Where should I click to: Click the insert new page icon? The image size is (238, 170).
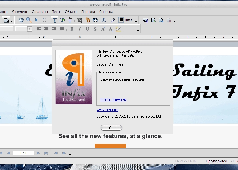point(153,20)
